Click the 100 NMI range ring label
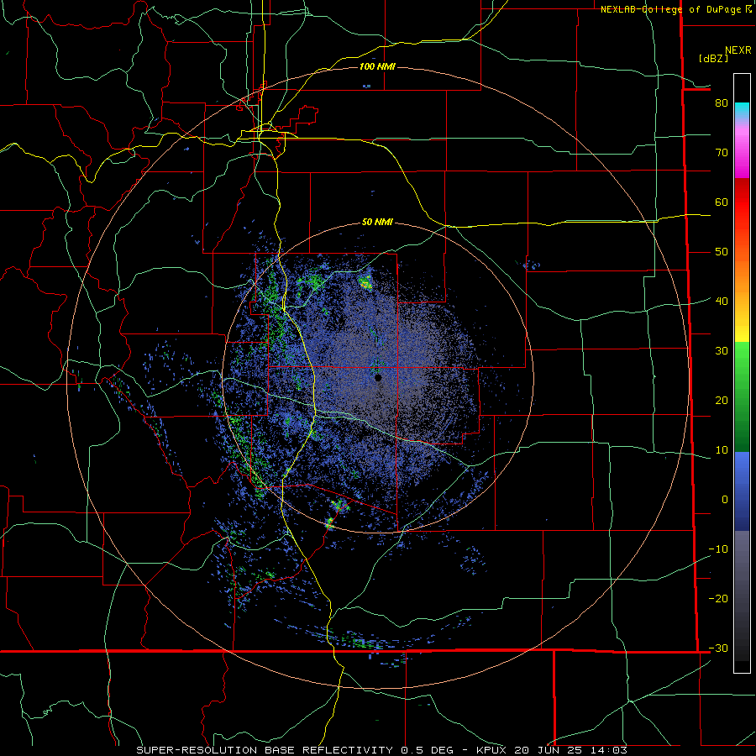The image size is (756, 756). pos(377,66)
